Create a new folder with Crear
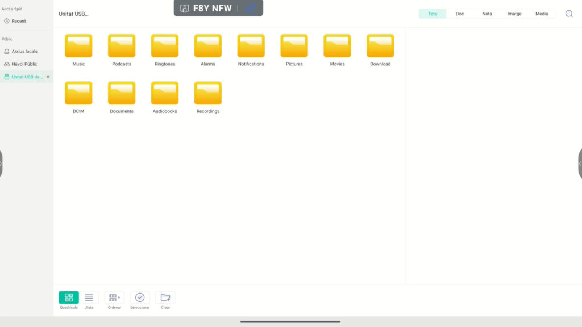 click(x=165, y=297)
